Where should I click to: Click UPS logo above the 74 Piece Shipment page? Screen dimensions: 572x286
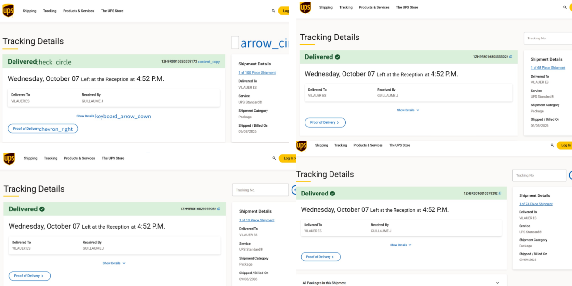pyautogui.click(x=301, y=145)
